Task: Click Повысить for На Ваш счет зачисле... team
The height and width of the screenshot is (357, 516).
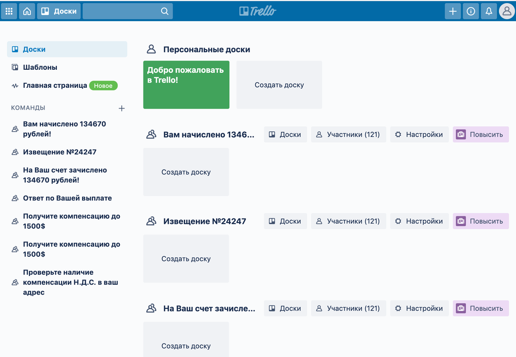Action: pos(481,308)
